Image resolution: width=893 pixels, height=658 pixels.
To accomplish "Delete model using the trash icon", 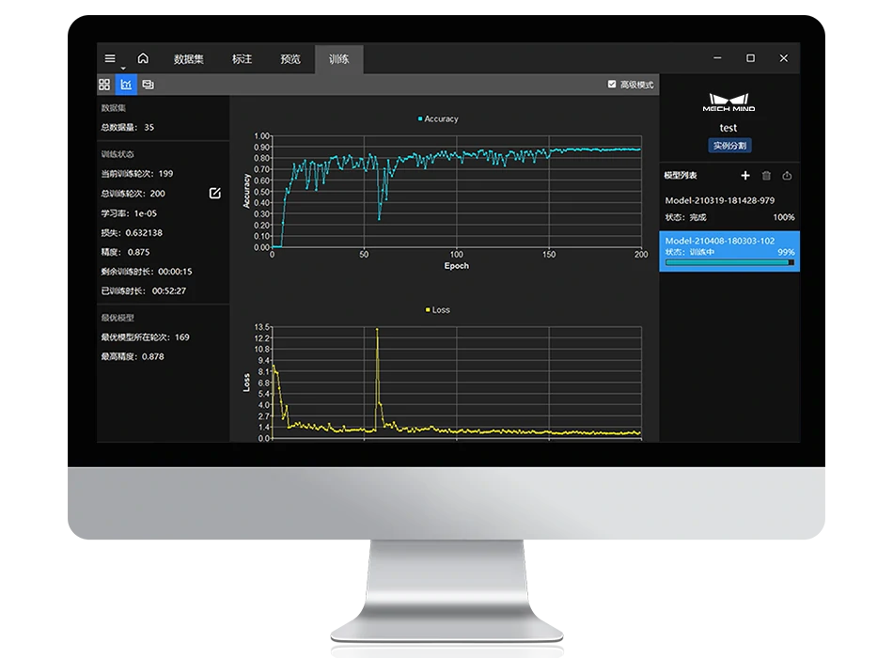I will pyautogui.click(x=766, y=176).
